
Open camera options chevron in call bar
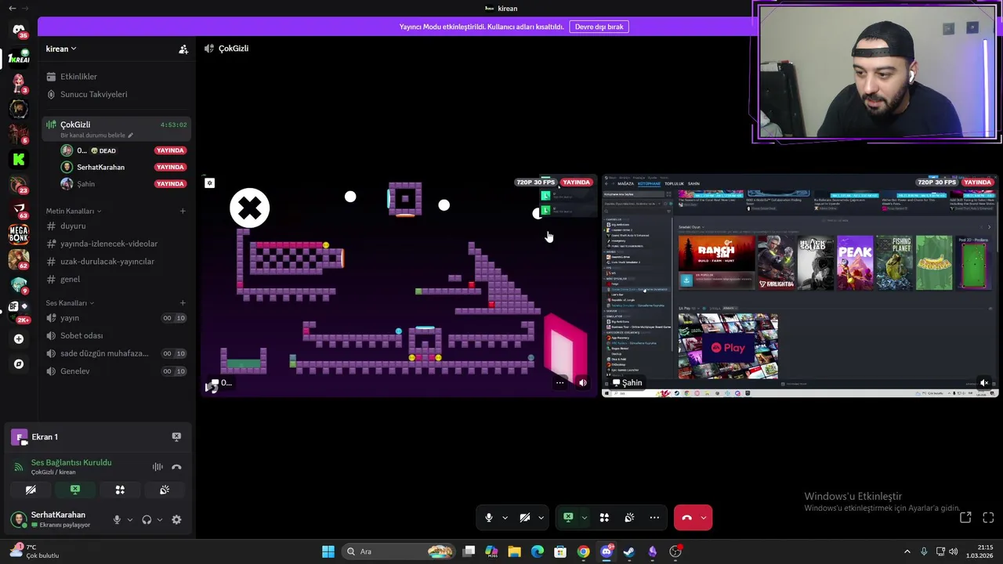(541, 518)
